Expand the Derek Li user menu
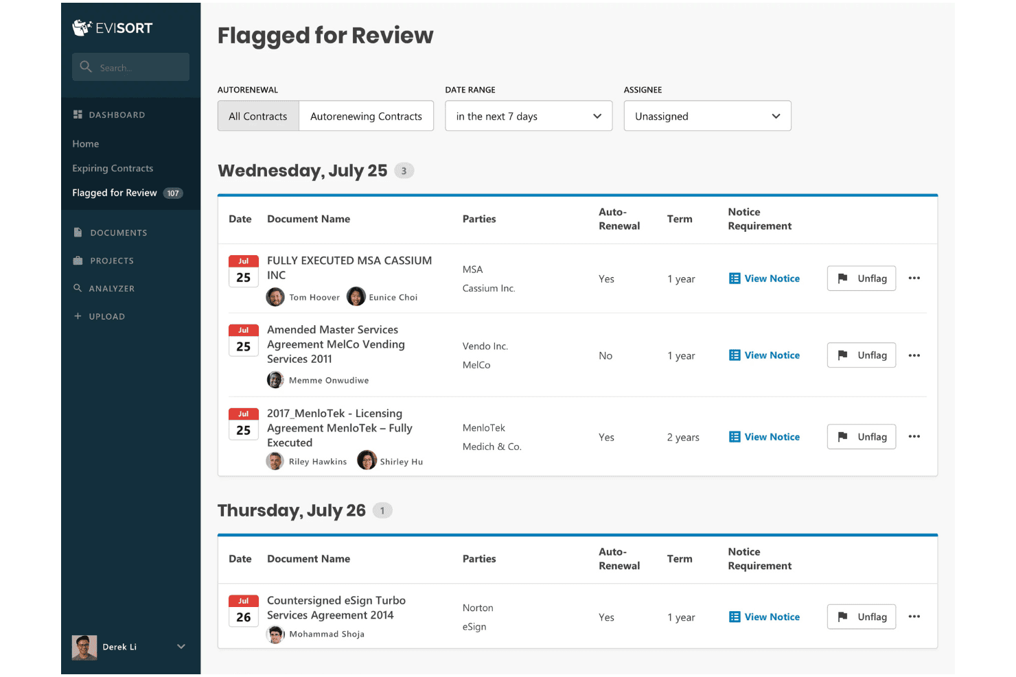The height and width of the screenshot is (677, 1016). point(181,646)
